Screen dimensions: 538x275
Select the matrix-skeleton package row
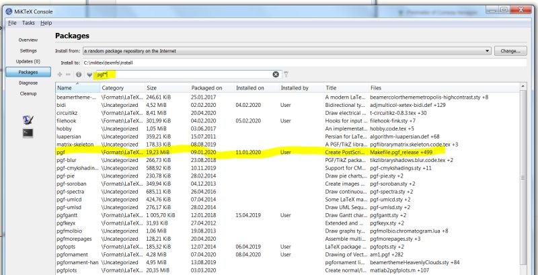tap(288, 145)
